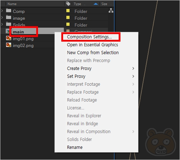Open the project flowchart view icon
The height and width of the screenshot is (160, 180).
pos(111,10)
